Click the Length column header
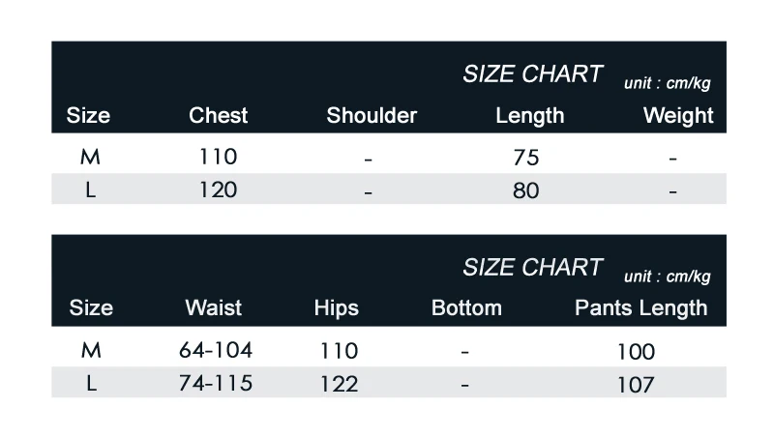The width and height of the screenshot is (774, 437). 529,116
